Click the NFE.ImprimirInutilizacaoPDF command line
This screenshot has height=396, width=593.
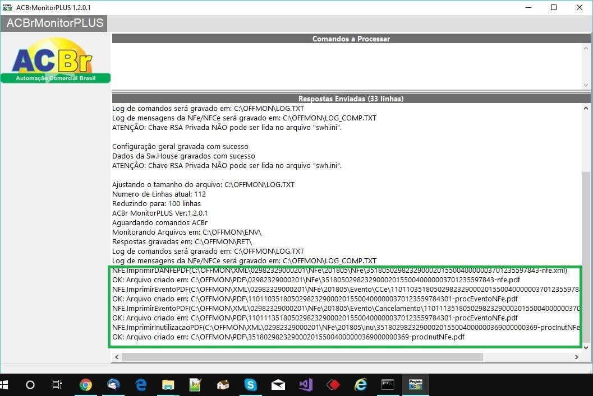(346, 327)
